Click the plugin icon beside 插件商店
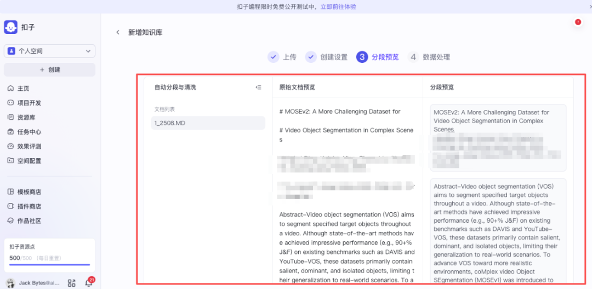Viewport: 592px width, 290px height. tap(10, 206)
